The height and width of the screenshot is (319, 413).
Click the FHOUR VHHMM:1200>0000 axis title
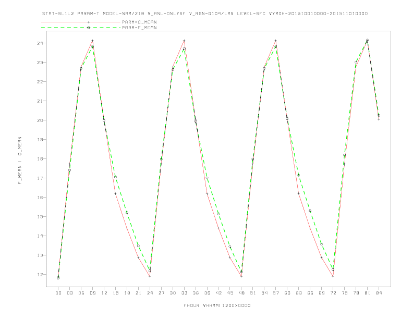coord(217,305)
